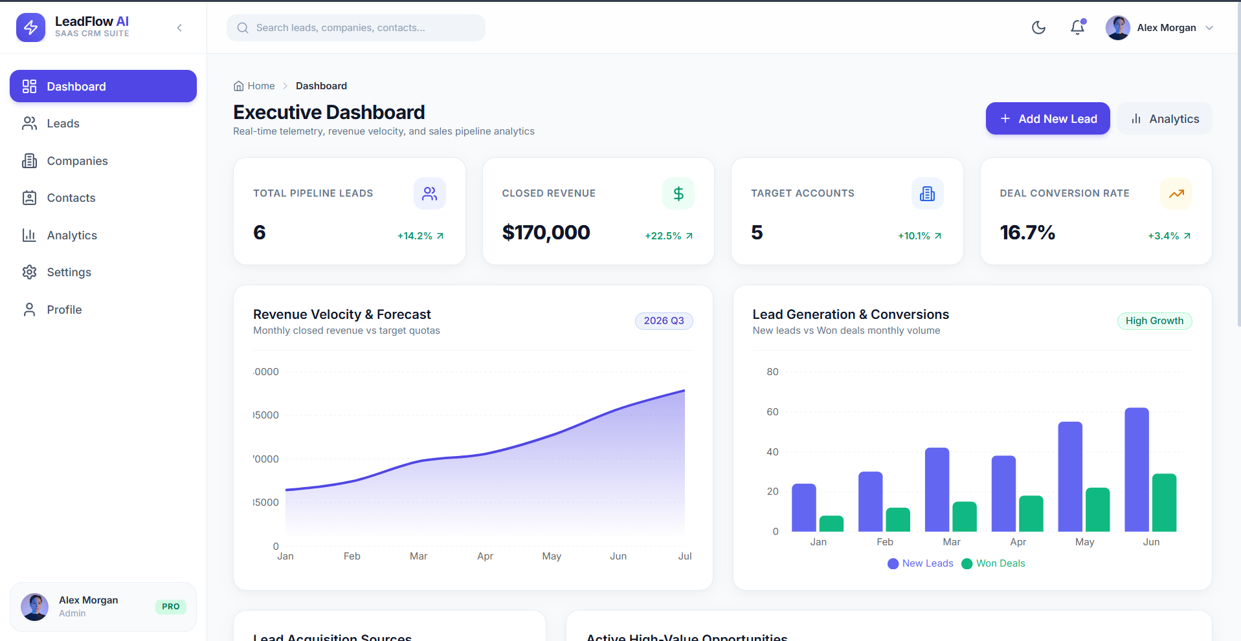The width and height of the screenshot is (1241, 641).
Task: Click the 16.7% conversion rate value
Action: click(1027, 232)
